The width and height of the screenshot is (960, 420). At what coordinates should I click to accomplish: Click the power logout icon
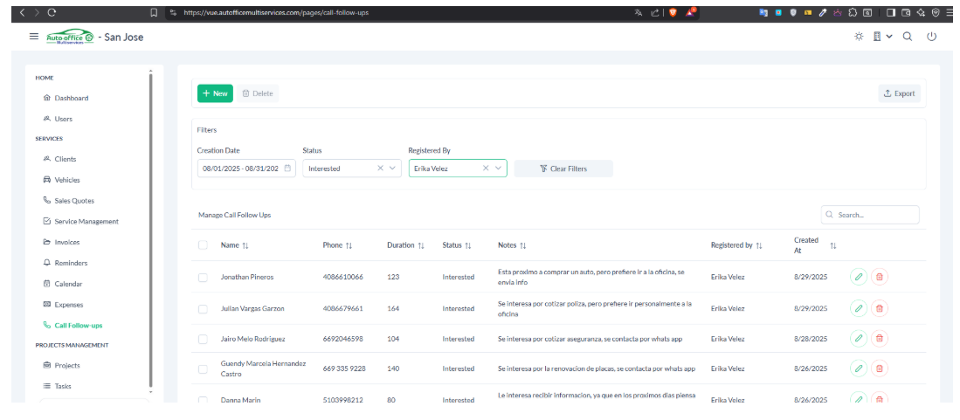pos(931,37)
